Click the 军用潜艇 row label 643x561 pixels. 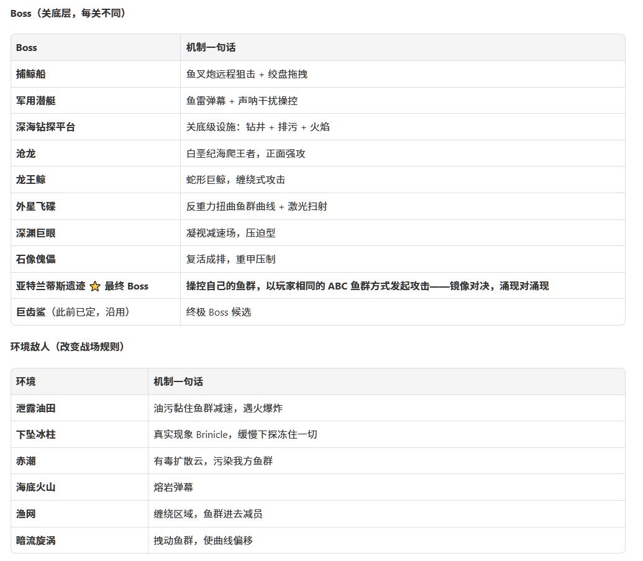(35, 101)
